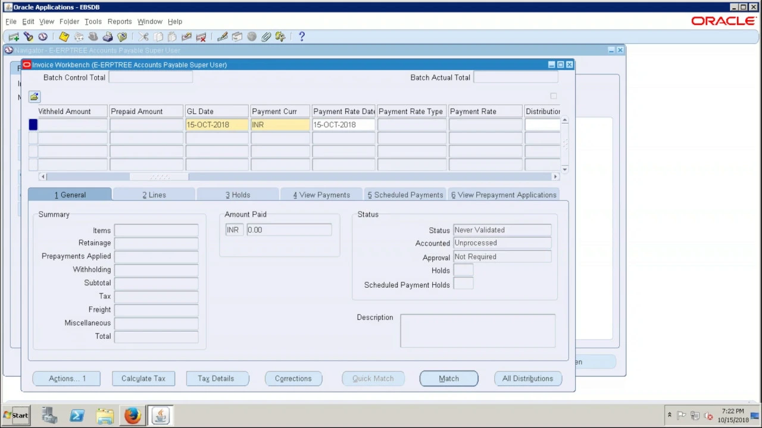Click the Folder Tools icon

tap(280, 37)
